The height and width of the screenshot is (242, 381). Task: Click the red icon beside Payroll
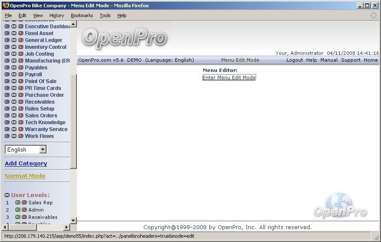pyautogui.click(x=21, y=75)
